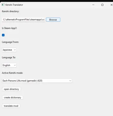
Task: Click the 'Language To:' label
Action: [x=9, y=57]
